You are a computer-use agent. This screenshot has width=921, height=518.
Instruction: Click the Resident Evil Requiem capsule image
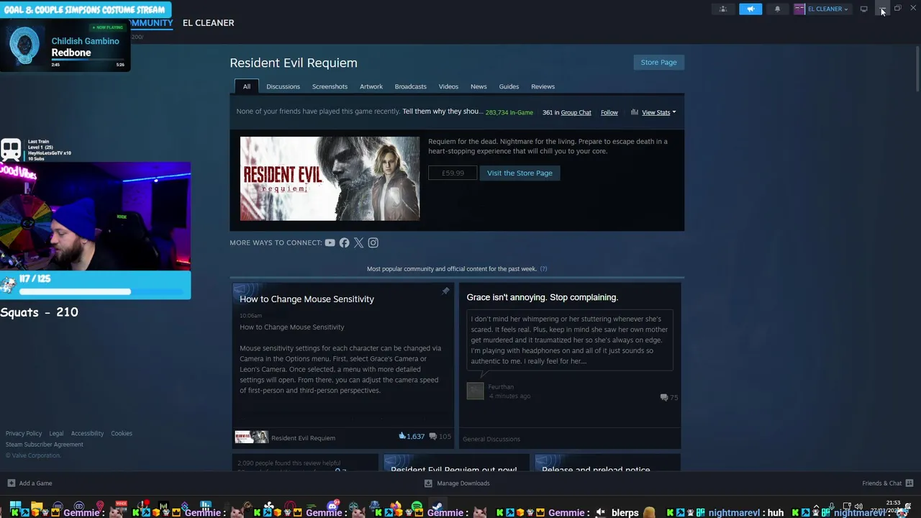(330, 178)
